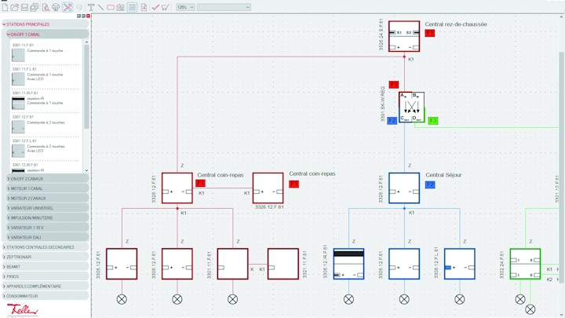Click the new document icon in toolbar
The width and height of the screenshot is (565, 318).
[x=5, y=7]
